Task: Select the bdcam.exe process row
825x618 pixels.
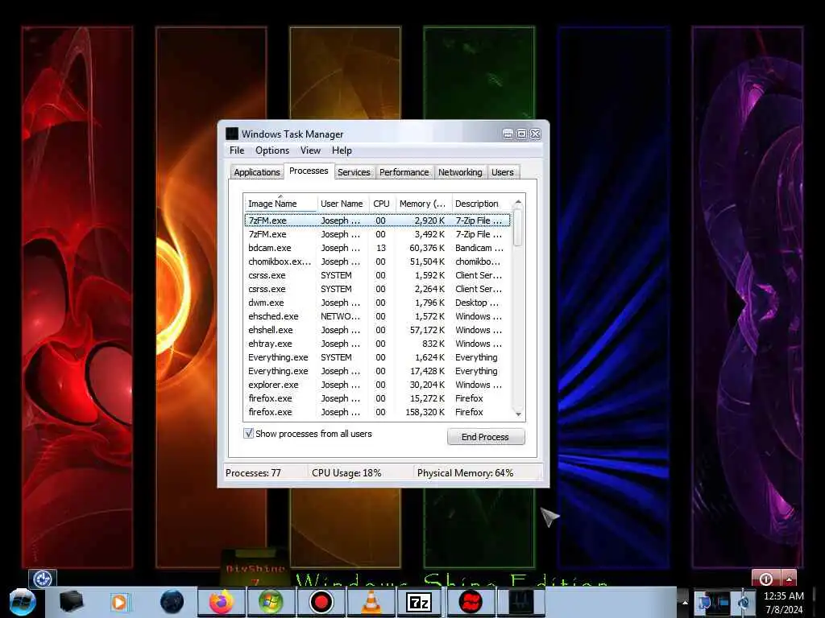Action: point(378,248)
